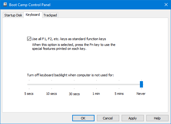Click the Cancel button
This screenshot has width=171, height=124.
tap(108, 118)
